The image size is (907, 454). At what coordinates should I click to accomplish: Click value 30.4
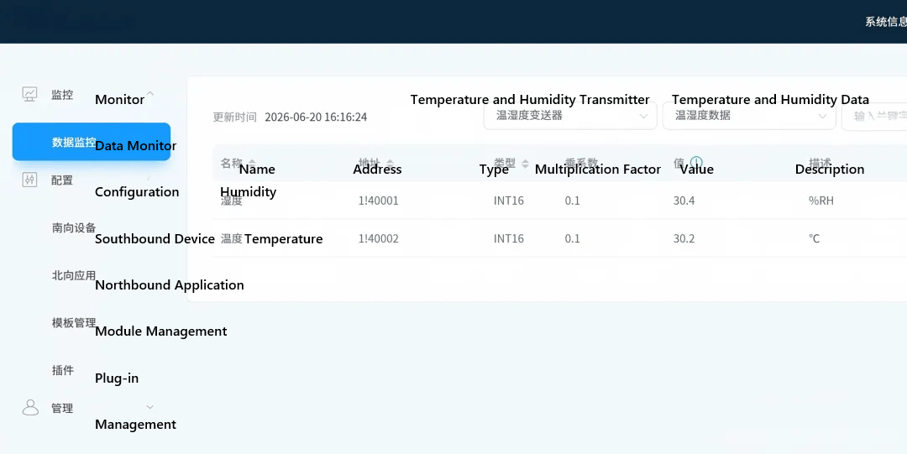[x=684, y=201]
